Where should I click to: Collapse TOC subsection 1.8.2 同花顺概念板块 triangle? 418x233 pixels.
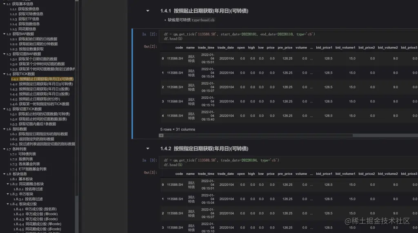pos(8,184)
